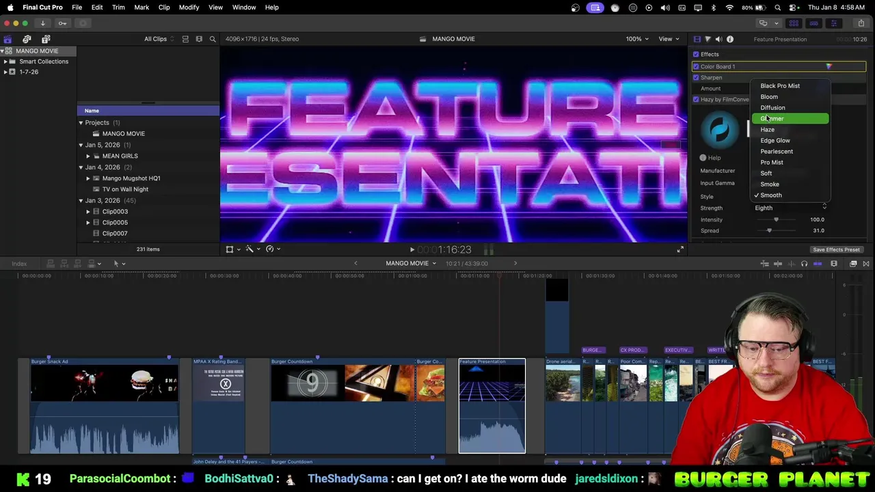This screenshot has width=875, height=492.
Task: Open the Info inspector icon
Action: pyautogui.click(x=729, y=39)
